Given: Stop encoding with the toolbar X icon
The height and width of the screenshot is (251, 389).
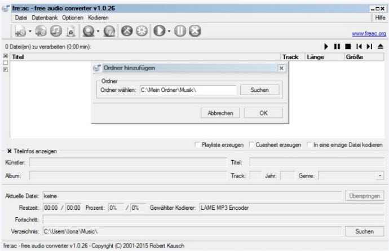Looking at the screenshot, I should pos(195,31).
